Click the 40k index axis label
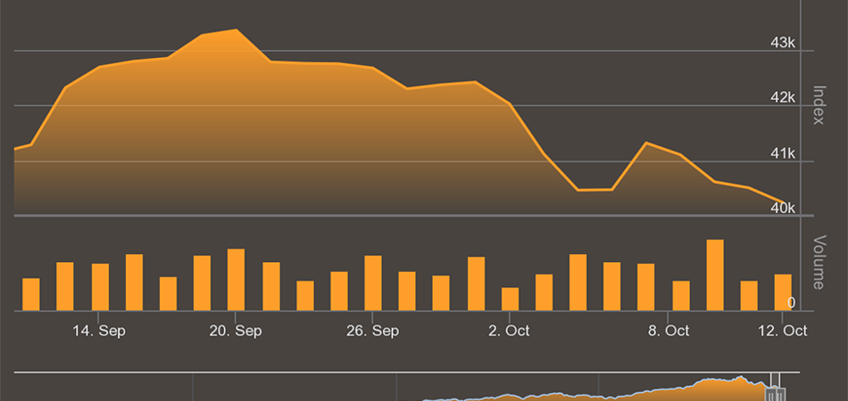 pos(782,208)
